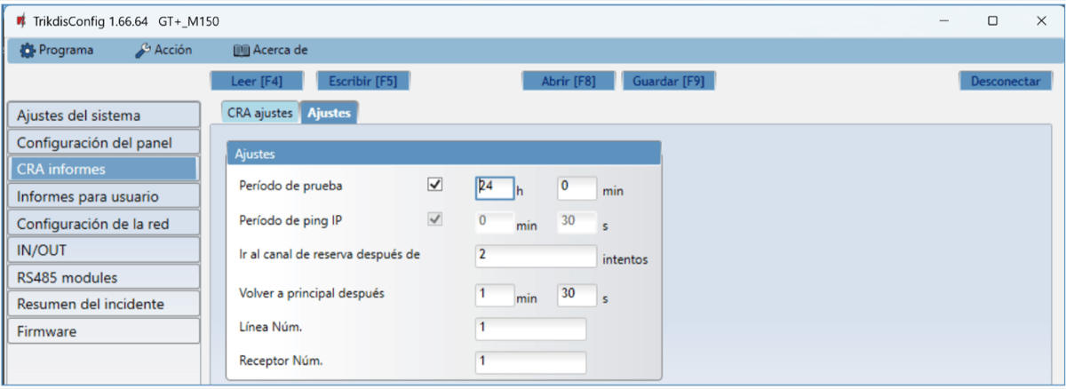Go to Informes para usuario section
Screen dimensions: 1066x389
pos(102,196)
